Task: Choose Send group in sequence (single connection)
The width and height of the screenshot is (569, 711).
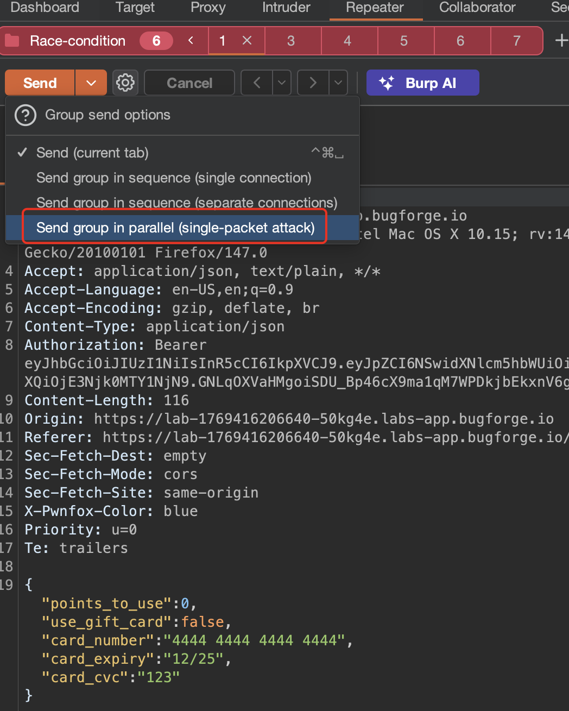Action: pyautogui.click(x=174, y=178)
